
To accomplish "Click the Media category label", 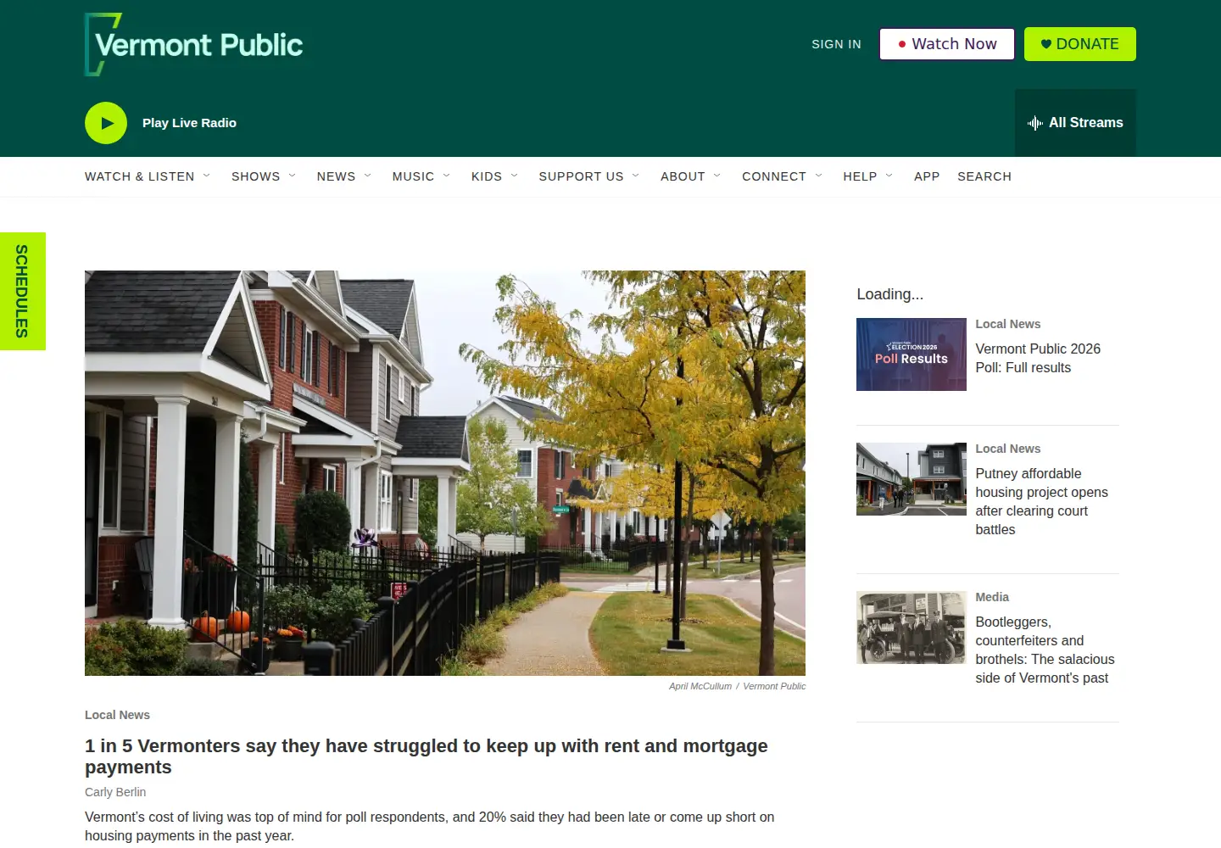I will point(992,597).
